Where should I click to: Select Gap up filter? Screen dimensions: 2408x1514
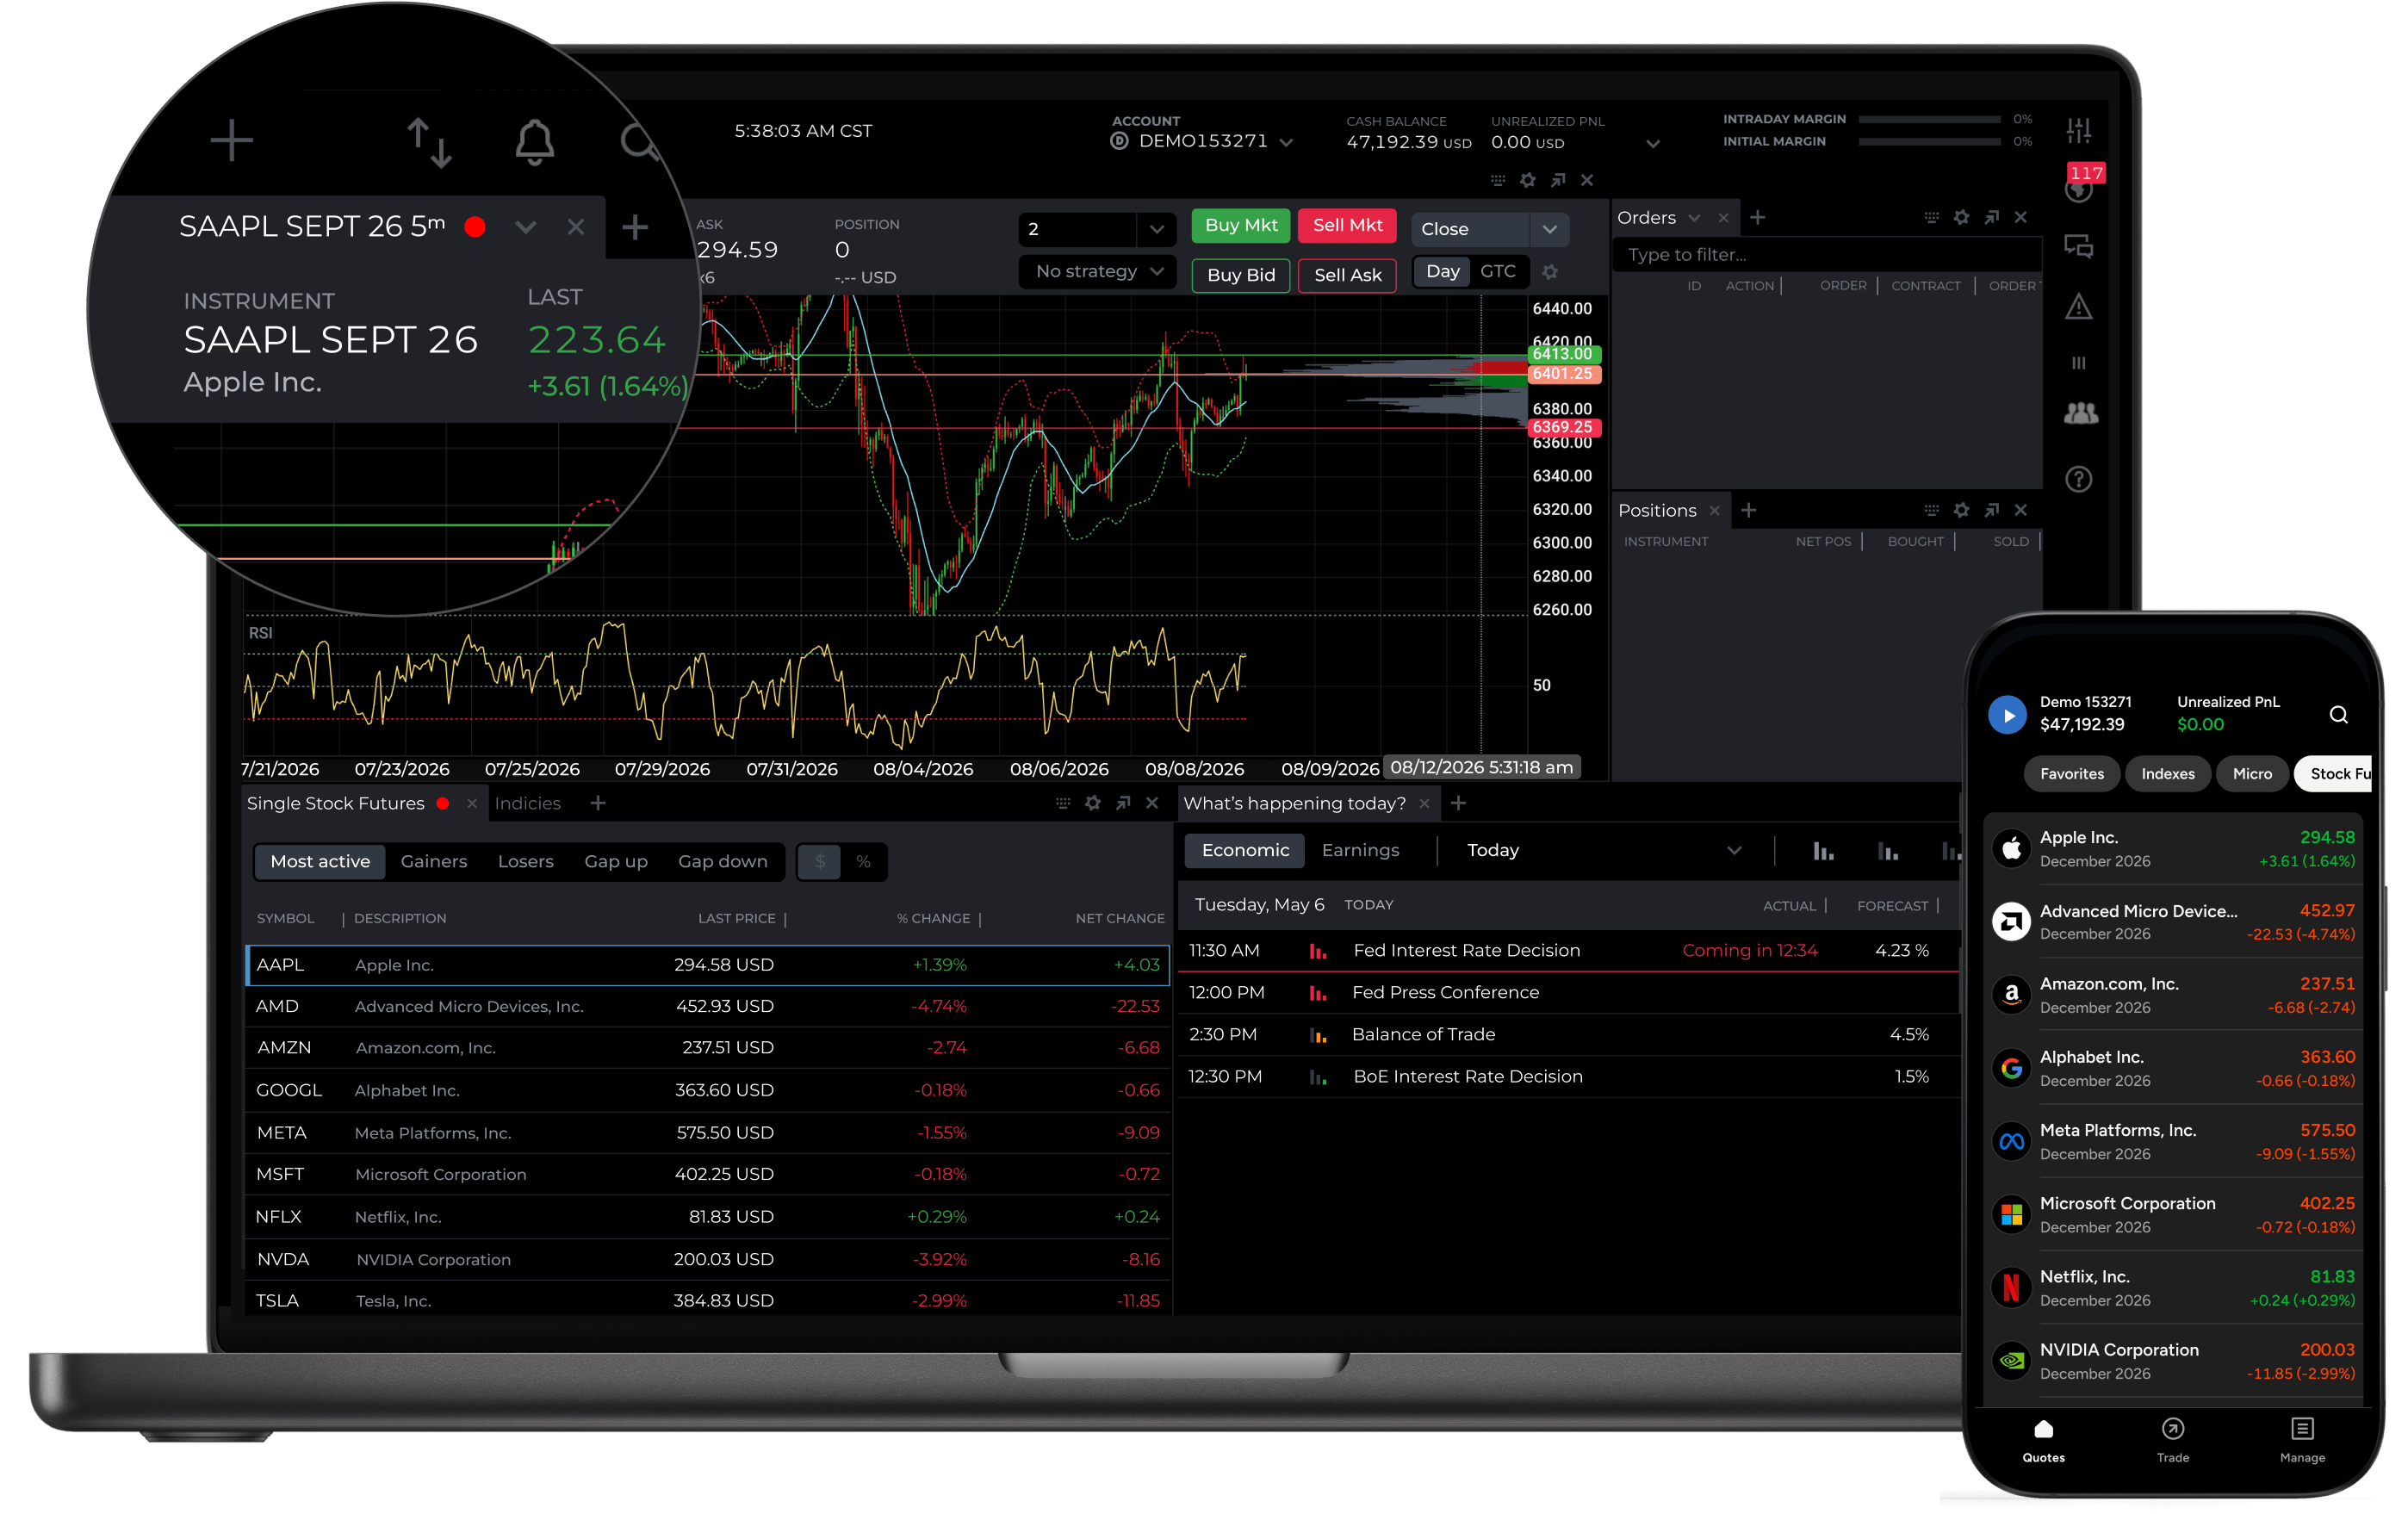(616, 862)
